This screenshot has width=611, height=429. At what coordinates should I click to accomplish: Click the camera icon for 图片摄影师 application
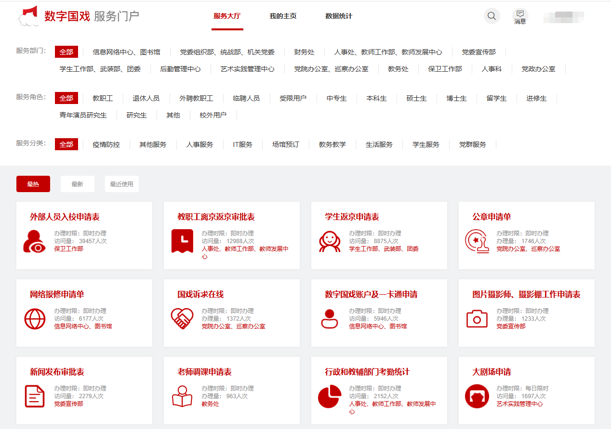[x=477, y=319]
